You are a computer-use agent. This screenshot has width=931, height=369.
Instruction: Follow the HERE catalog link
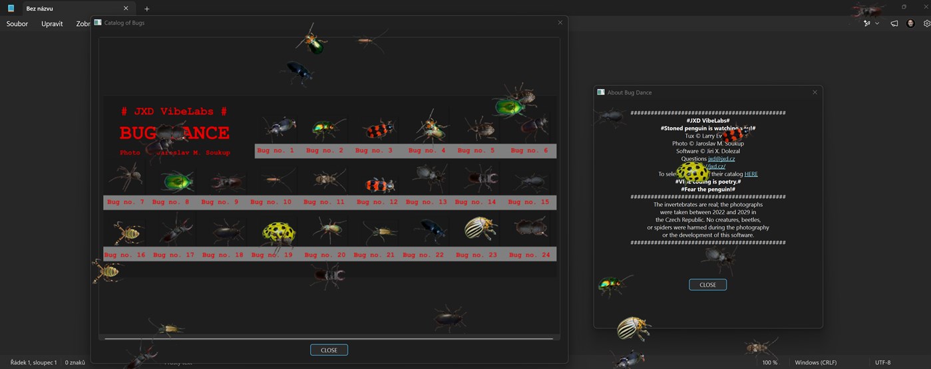[x=751, y=174]
